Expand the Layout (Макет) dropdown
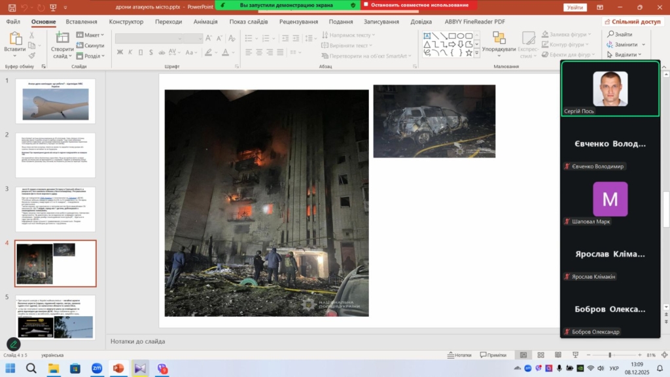Image resolution: width=670 pixels, height=377 pixels. 90,35
